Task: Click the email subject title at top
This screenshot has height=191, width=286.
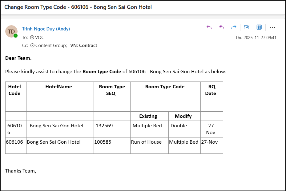Action: pyautogui.click(x=78, y=7)
